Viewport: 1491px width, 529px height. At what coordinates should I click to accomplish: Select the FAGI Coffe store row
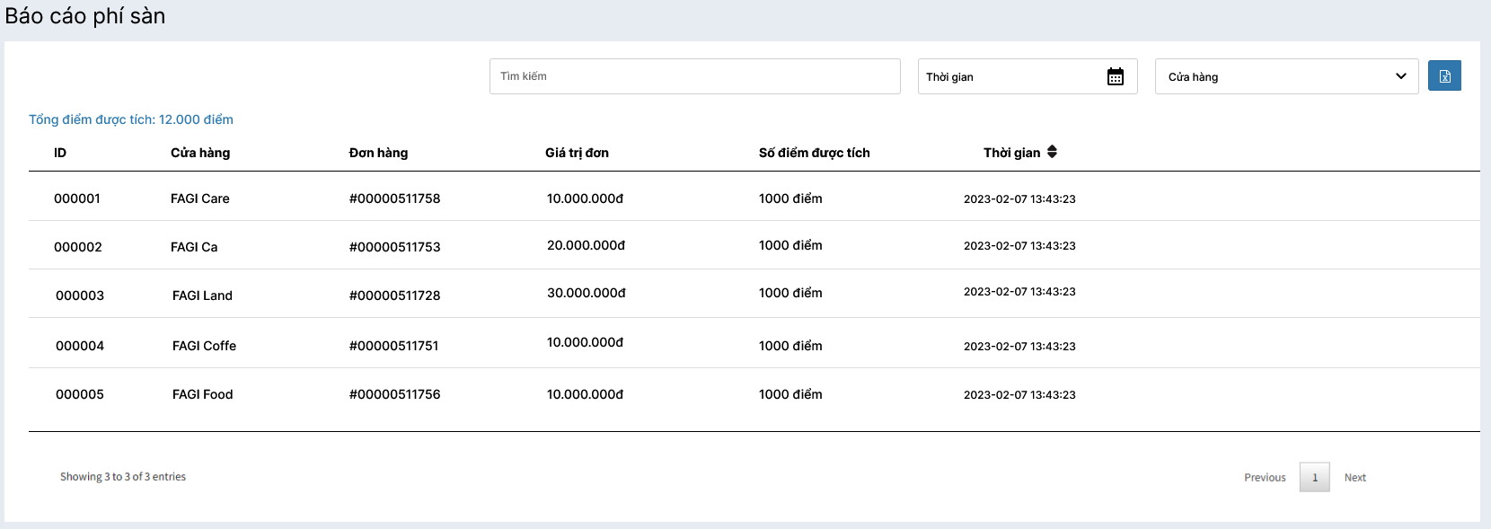pyautogui.click(x=204, y=346)
